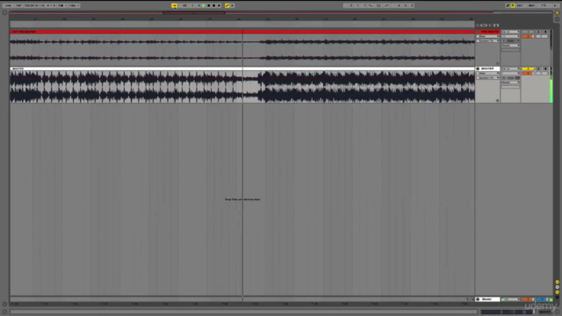Click the loop start position field
562x316 pixels.
point(355,6)
